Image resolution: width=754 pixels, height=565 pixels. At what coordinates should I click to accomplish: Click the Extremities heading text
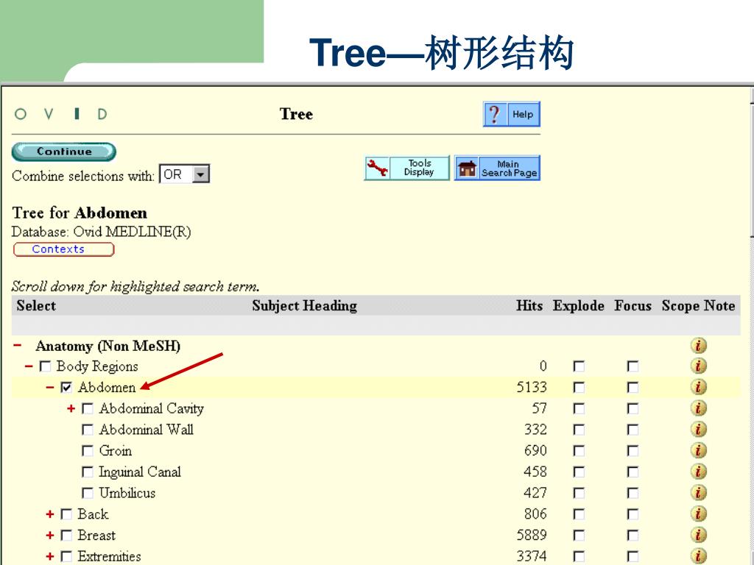[x=109, y=556]
